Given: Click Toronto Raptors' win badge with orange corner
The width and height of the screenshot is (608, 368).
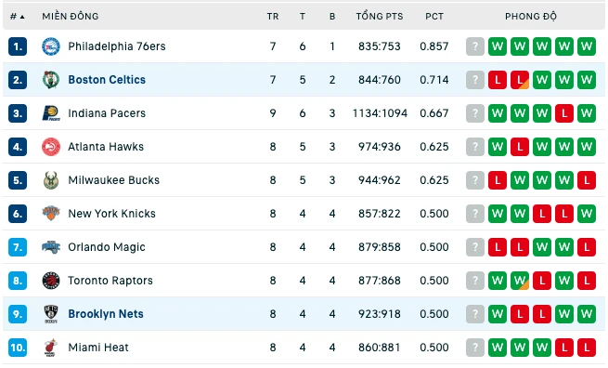Looking at the screenshot, I should pyautogui.click(x=520, y=281).
